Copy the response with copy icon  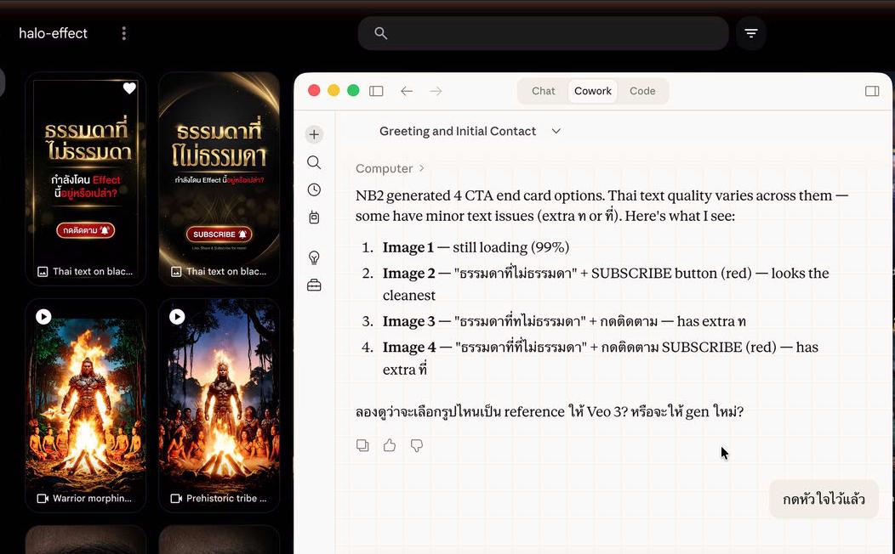362,445
